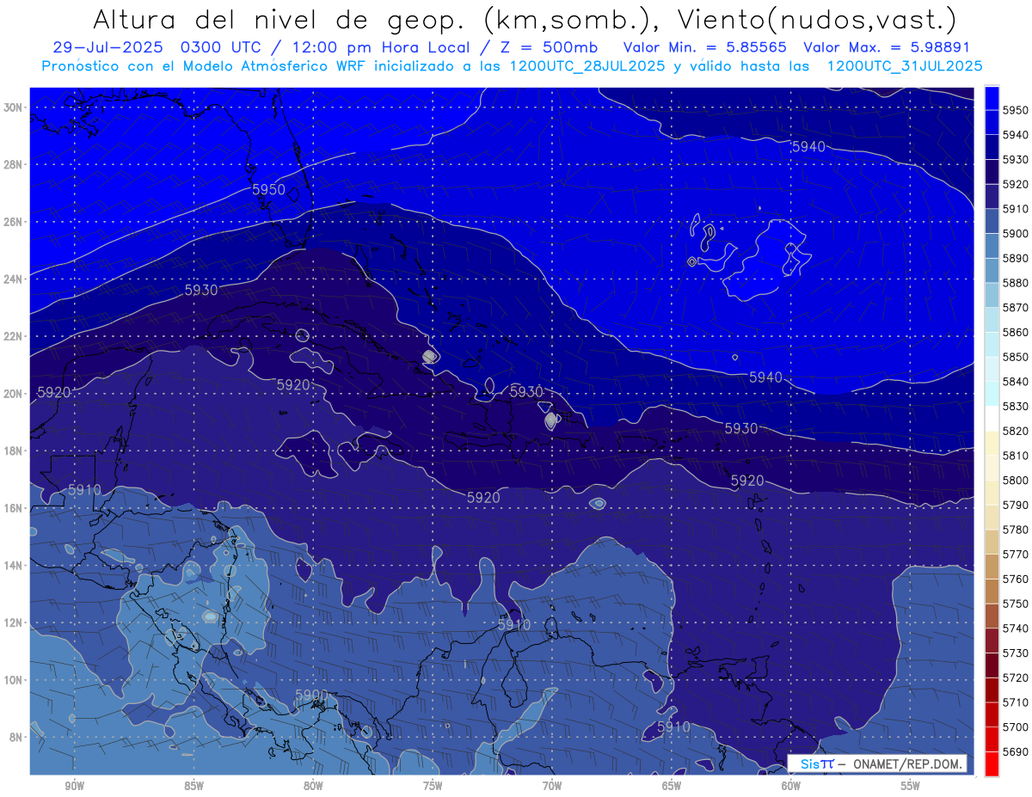Click the '5900' contour label on the map

tap(311, 695)
